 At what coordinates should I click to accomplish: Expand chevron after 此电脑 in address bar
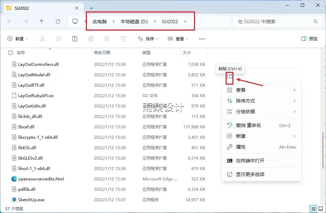point(113,22)
